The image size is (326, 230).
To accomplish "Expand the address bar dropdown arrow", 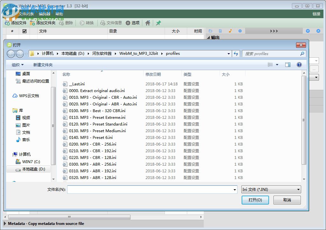I will (x=229, y=54).
